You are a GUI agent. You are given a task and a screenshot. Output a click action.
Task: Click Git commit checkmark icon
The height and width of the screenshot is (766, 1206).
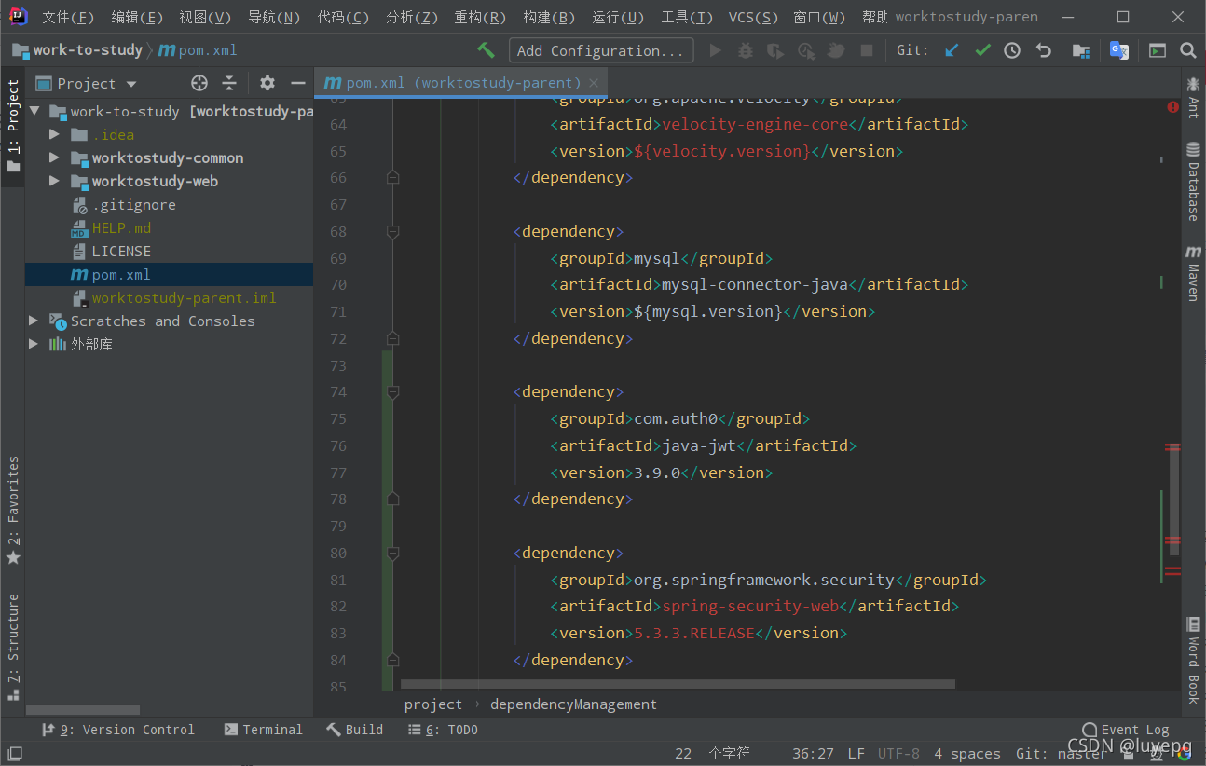pyautogui.click(x=982, y=50)
